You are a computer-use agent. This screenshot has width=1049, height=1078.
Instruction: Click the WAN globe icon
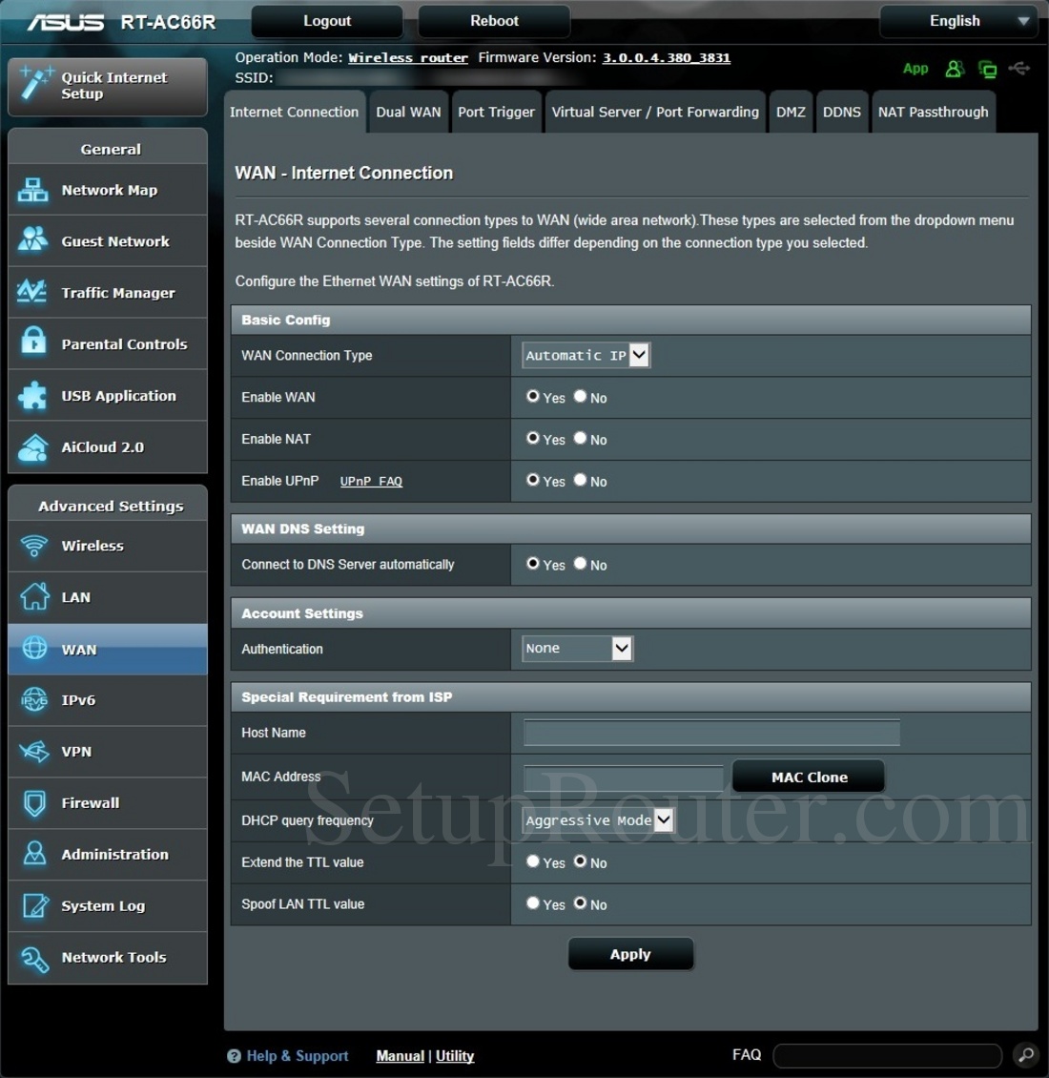(x=34, y=649)
